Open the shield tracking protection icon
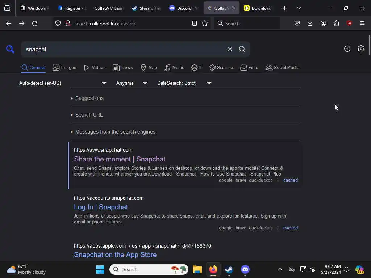 [x=58, y=24]
